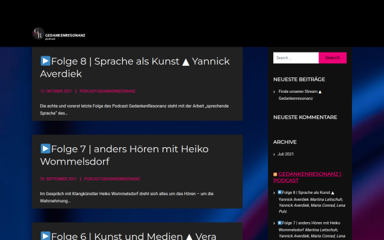384x240 pixels.
Task: Open date link 29. September 2021
Action: tap(58, 179)
